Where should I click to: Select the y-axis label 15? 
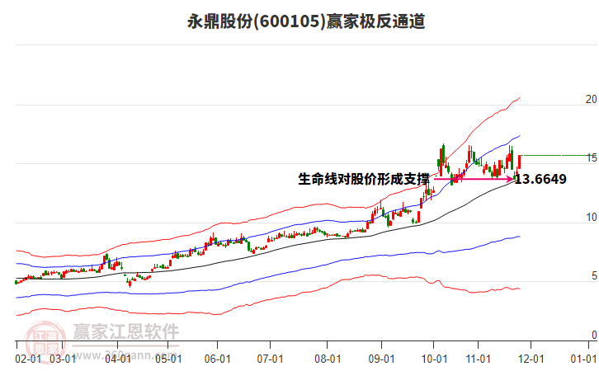tap(592, 158)
